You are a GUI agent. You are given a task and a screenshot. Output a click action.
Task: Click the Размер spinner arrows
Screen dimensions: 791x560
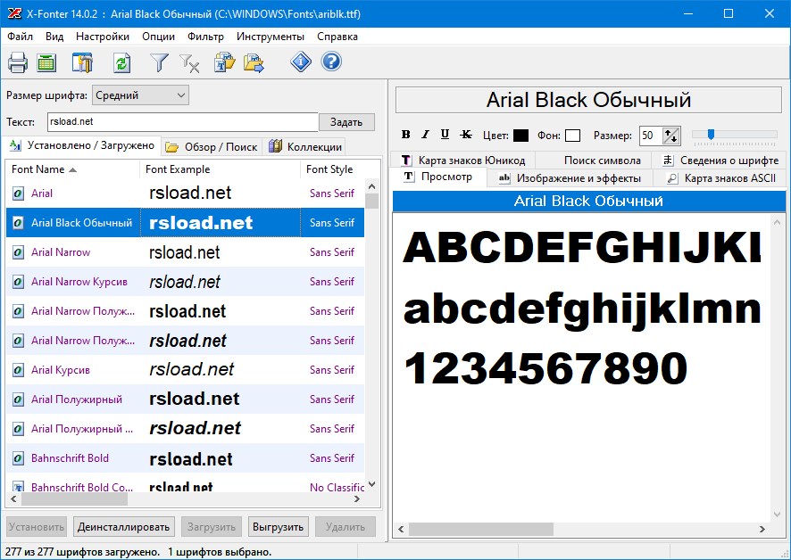pyautogui.click(x=671, y=136)
